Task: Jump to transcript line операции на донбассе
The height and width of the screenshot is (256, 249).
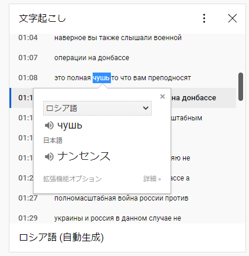Action: 123,58
